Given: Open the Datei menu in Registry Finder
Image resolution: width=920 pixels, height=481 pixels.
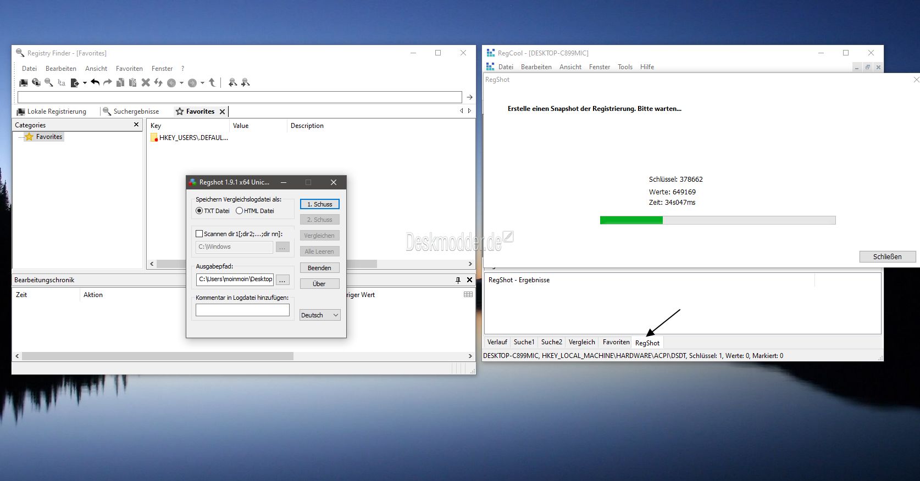Looking at the screenshot, I should [x=29, y=69].
